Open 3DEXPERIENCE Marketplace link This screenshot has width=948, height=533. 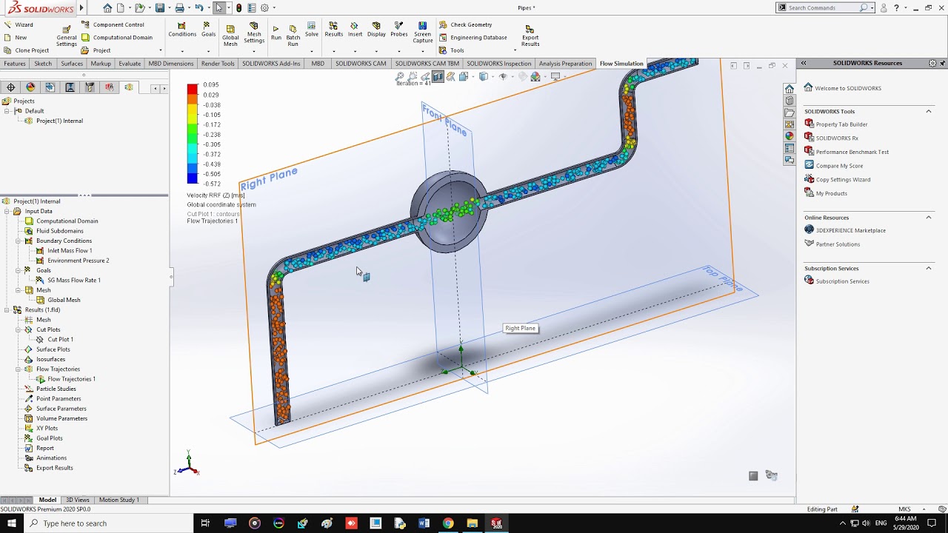tap(851, 230)
